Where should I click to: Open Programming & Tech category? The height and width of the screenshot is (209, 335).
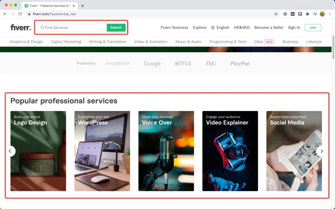[x=228, y=42]
